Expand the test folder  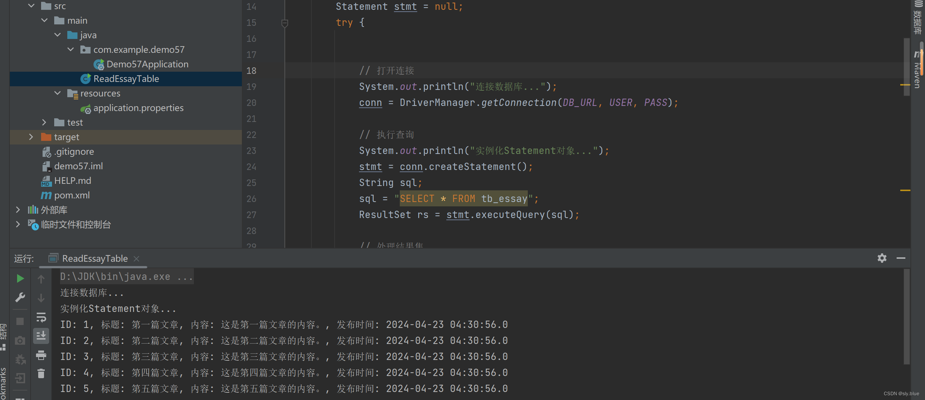coord(44,122)
